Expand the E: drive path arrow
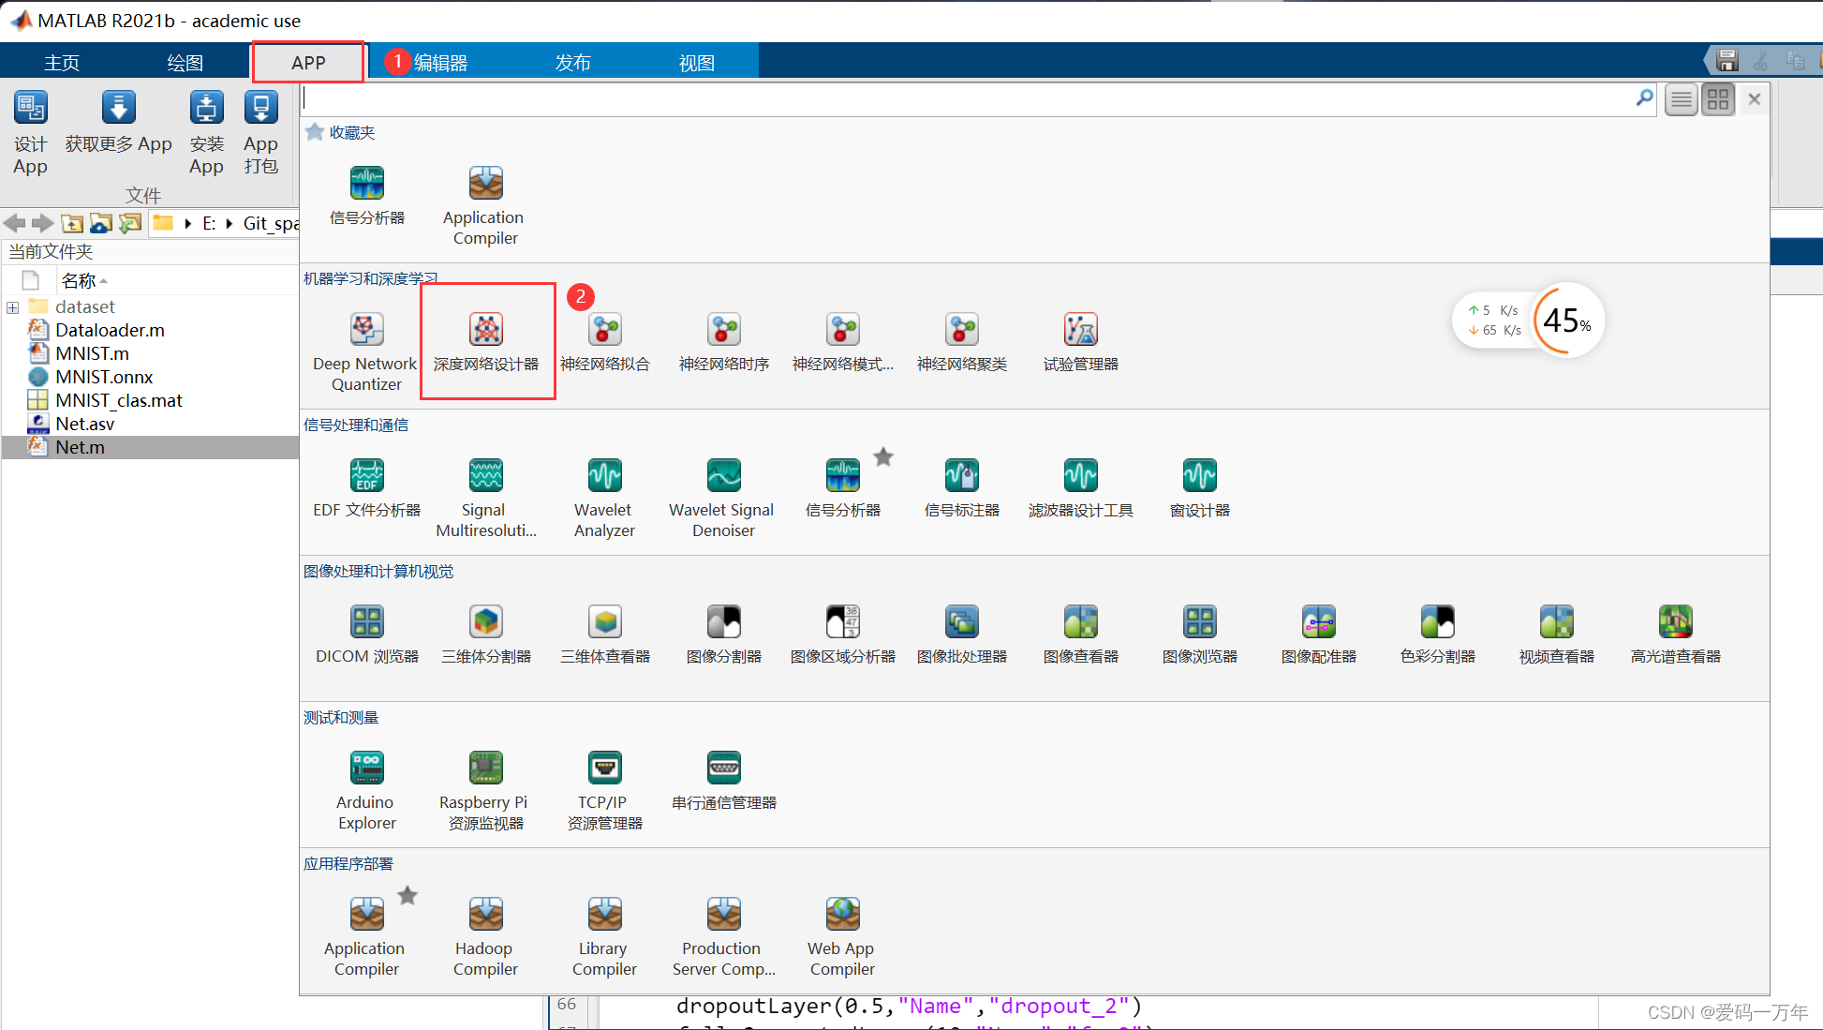Screen dimensions: 1823x1030 coord(230,223)
